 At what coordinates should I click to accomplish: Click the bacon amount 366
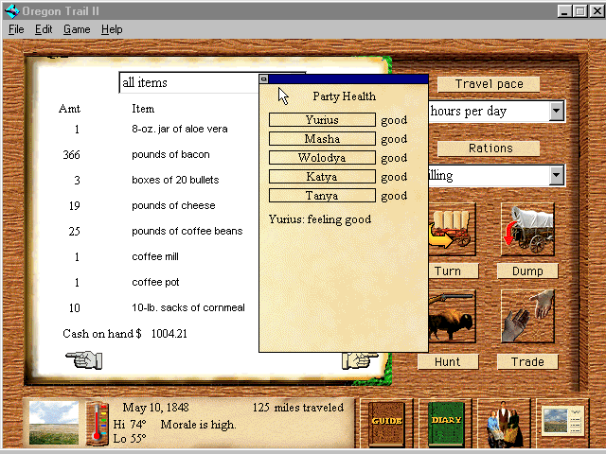(x=71, y=155)
